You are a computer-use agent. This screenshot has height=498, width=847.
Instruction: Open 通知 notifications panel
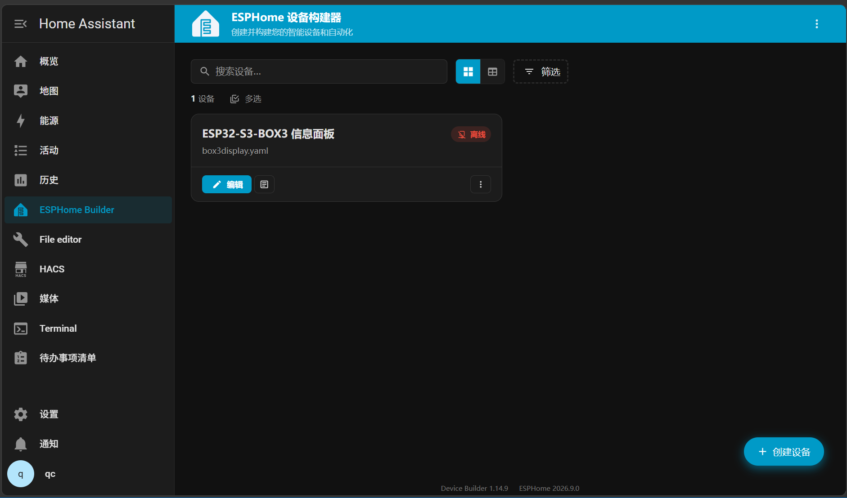(88, 444)
